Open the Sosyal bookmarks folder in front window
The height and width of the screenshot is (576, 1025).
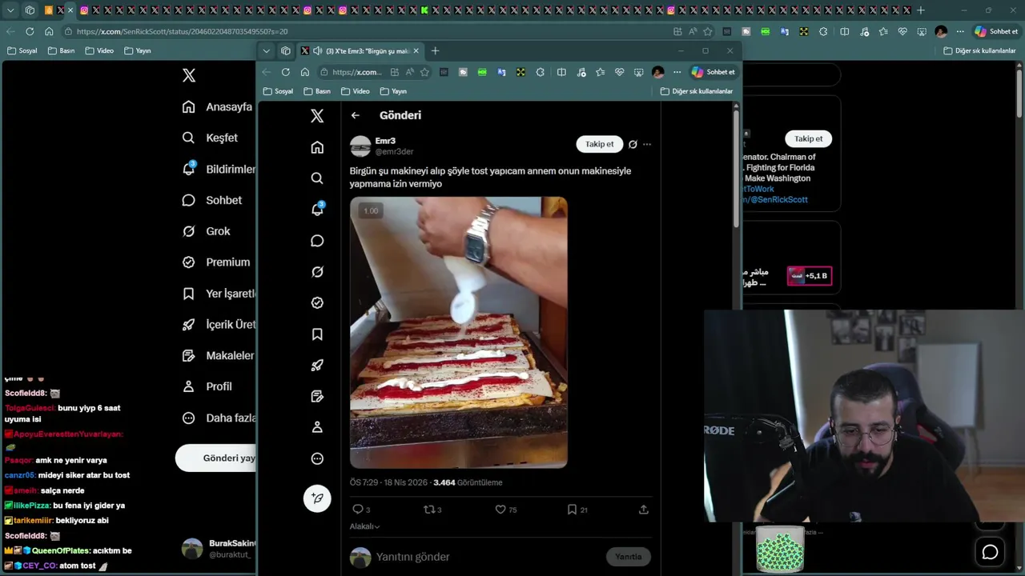coord(279,91)
